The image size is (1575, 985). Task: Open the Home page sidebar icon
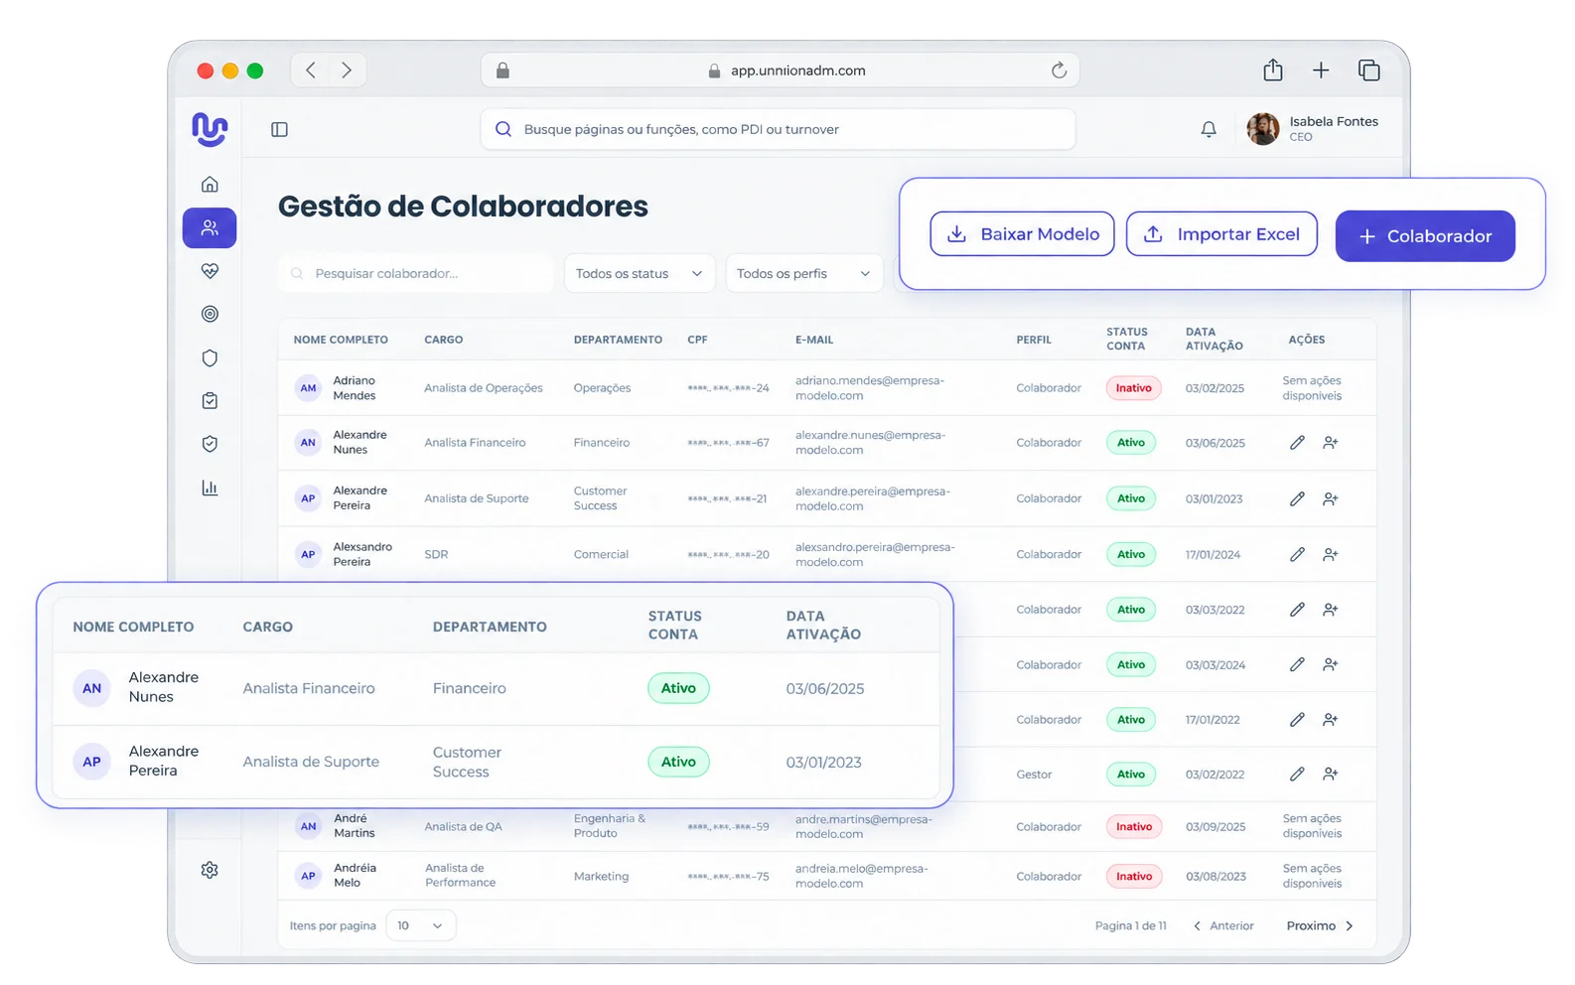210,185
